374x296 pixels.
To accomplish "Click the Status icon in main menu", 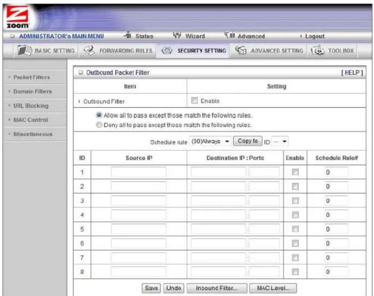I will 128,35.
